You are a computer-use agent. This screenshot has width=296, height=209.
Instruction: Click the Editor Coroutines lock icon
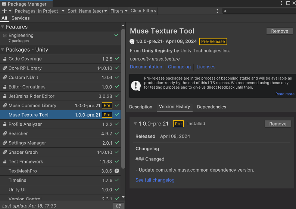[5, 87]
